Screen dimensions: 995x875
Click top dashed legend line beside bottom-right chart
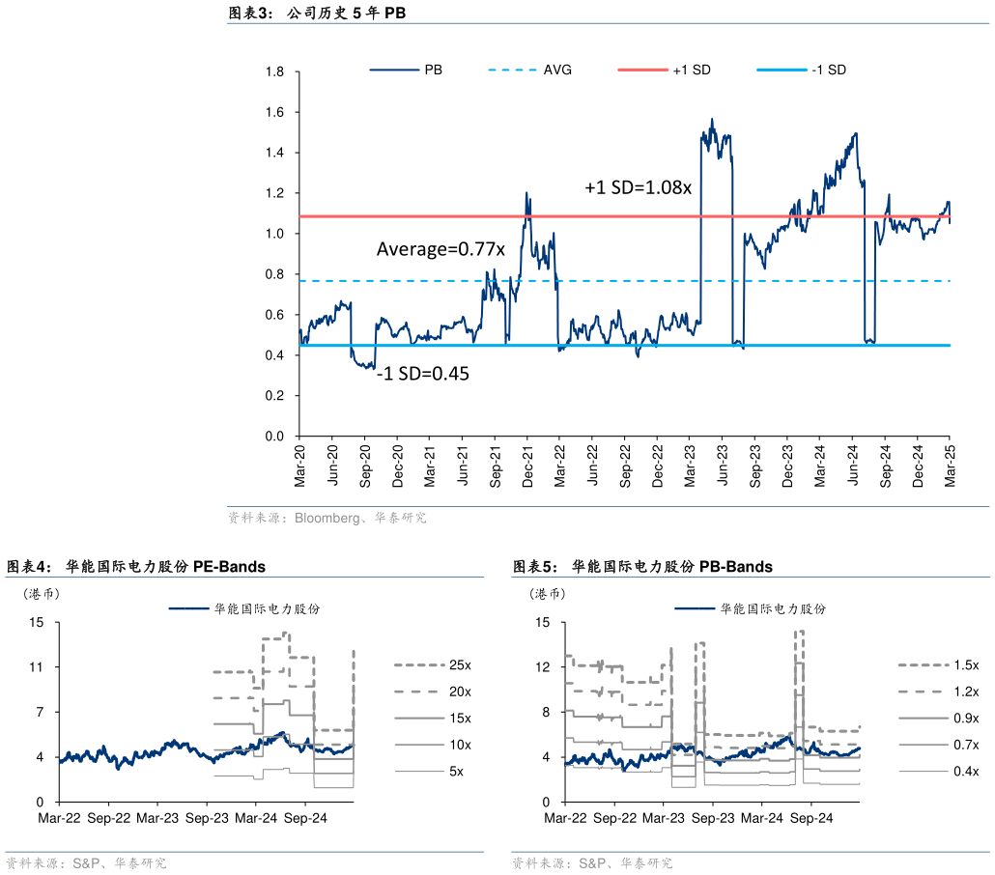click(923, 664)
